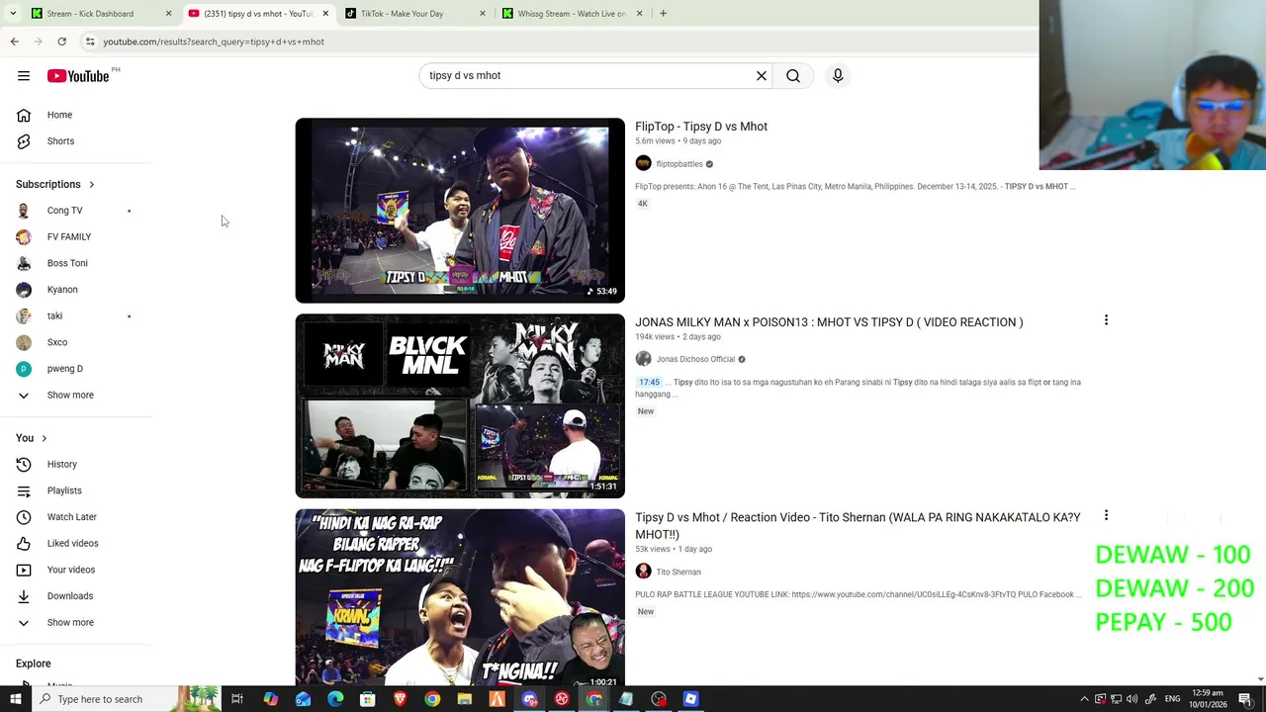Viewport: 1266px width, 712px height.
Task: Open a new browser tab
Action: coord(663,14)
